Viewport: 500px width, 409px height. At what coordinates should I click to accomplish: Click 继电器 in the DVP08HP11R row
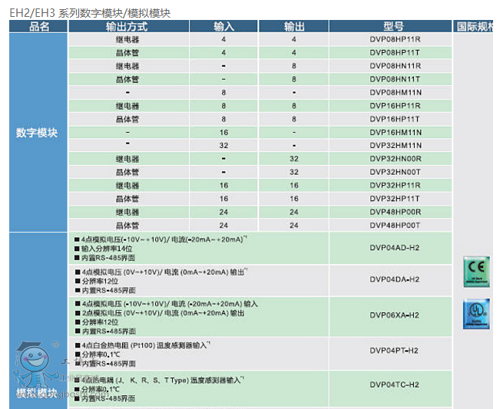tap(127, 39)
